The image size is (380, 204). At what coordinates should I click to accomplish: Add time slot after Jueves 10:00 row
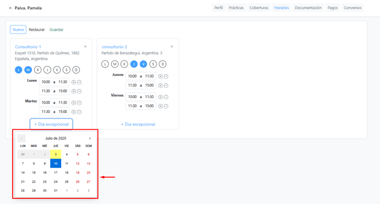161,76
